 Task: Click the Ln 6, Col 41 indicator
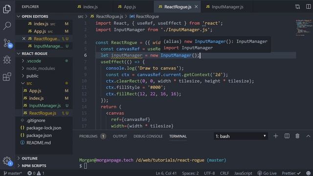166,173
